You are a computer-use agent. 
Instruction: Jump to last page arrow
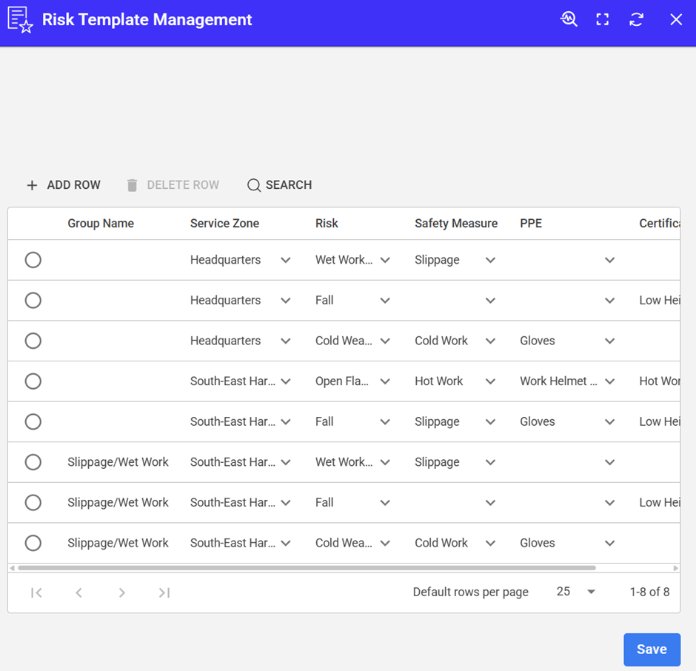coord(164,592)
